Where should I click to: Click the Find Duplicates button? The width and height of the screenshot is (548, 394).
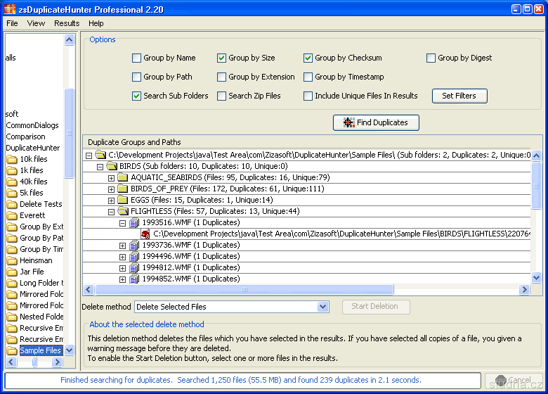[x=376, y=122]
